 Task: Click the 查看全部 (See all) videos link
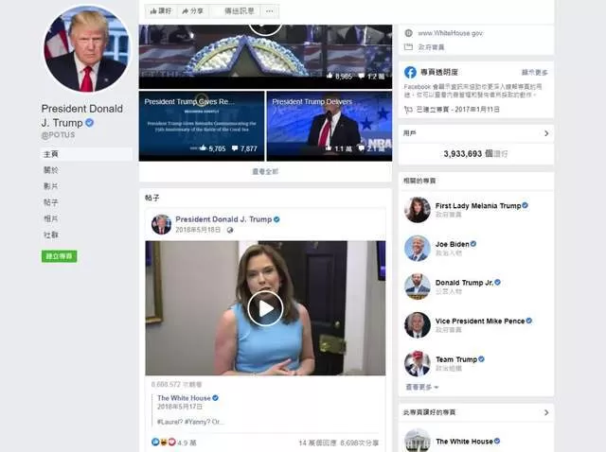(265, 171)
